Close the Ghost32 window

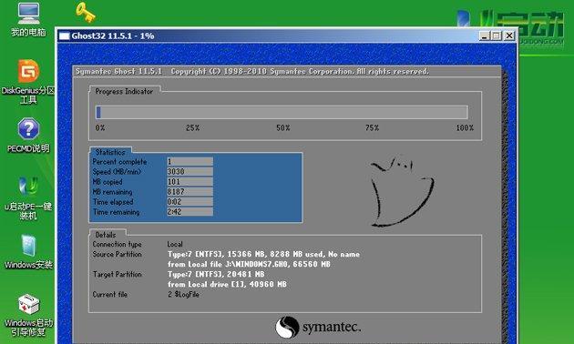pyautogui.click(x=509, y=35)
